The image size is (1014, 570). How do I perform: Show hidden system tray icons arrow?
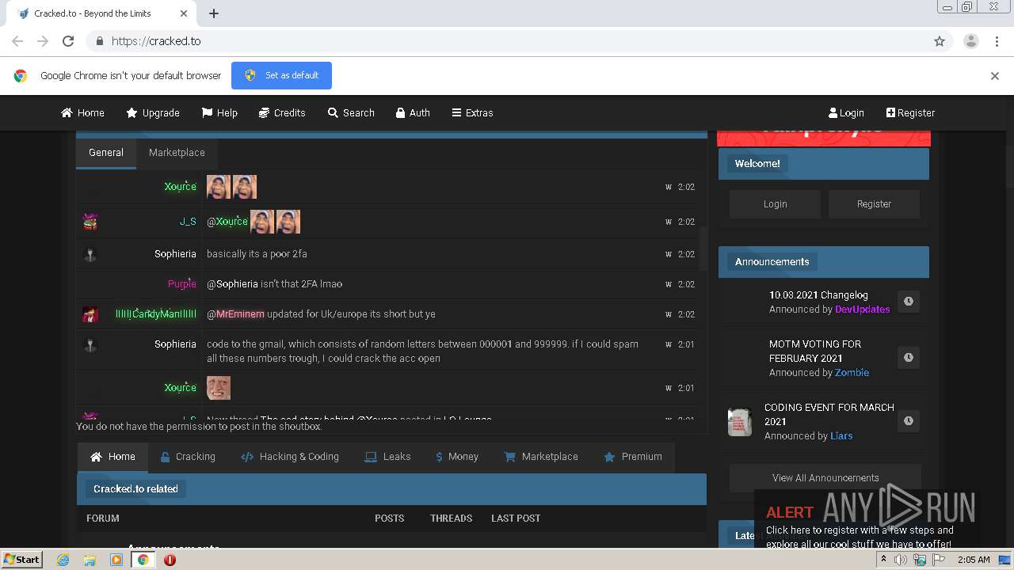[x=884, y=559]
